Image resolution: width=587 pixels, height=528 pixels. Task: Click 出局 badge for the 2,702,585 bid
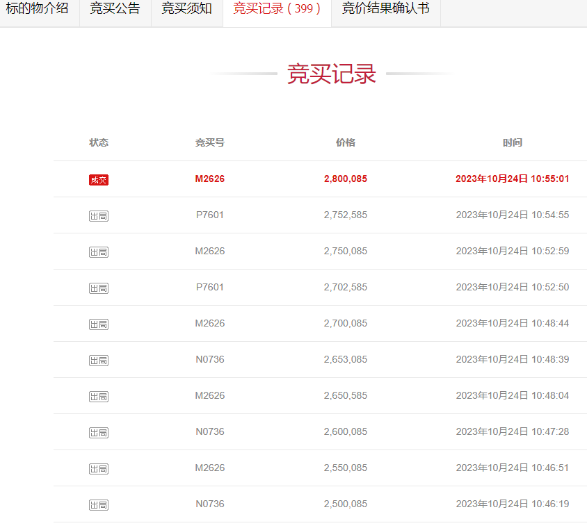pyautogui.click(x=99, y=288)
